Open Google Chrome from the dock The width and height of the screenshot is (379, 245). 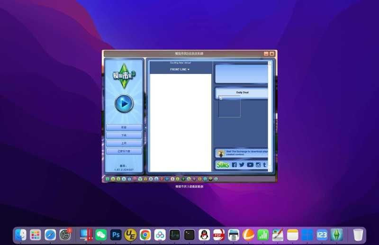coord(145,235)
